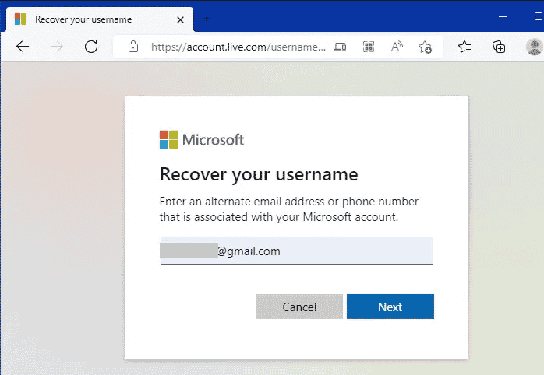Click the QR code icon in address bar

(x=369, y=47)
